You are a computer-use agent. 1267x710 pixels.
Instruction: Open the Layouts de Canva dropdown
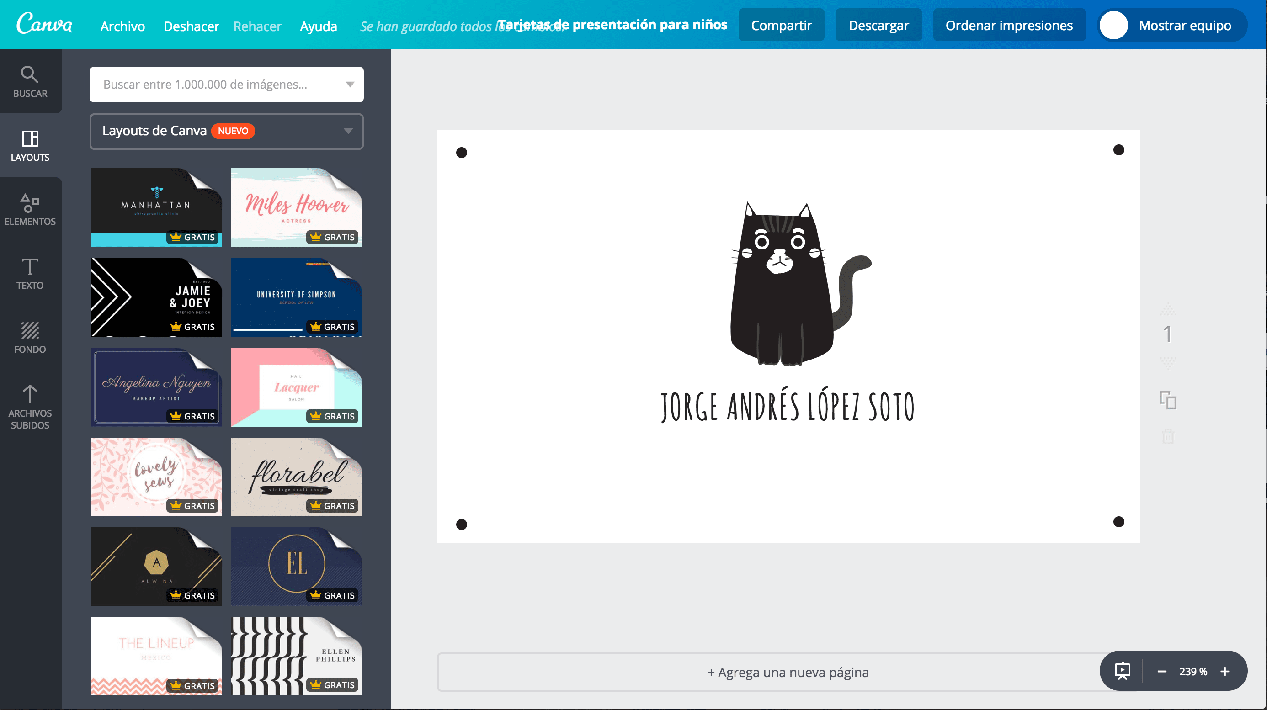(227, 131)
